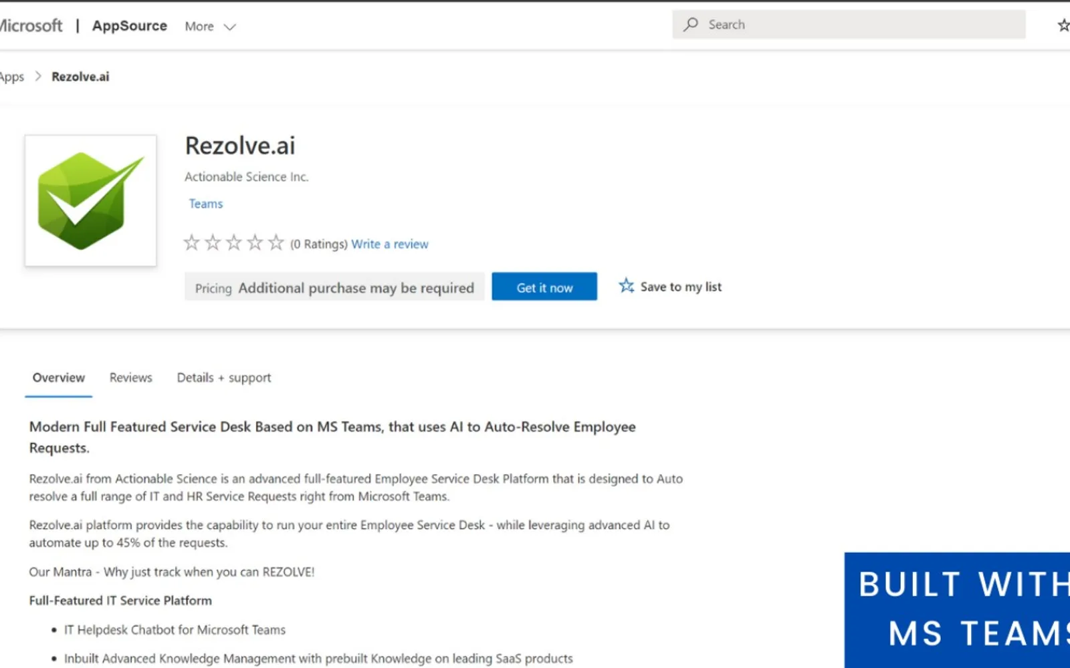Click the Modern Full Featured Service Desk headline

point(332,437)
